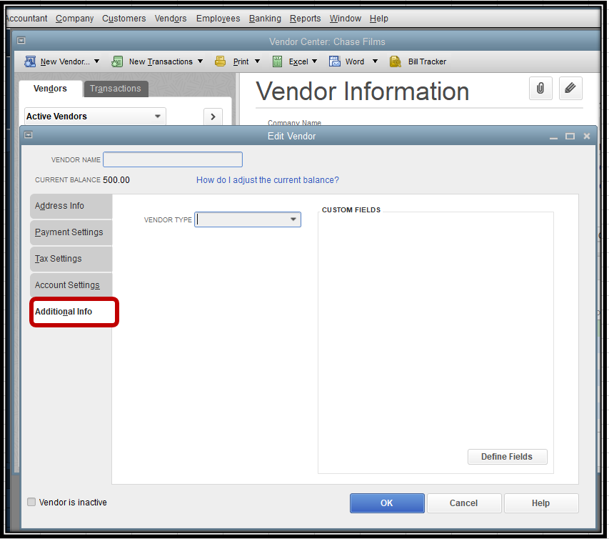Select the Payment Settings tab
This screenshot has height=539, width=609.
point(69,232)
